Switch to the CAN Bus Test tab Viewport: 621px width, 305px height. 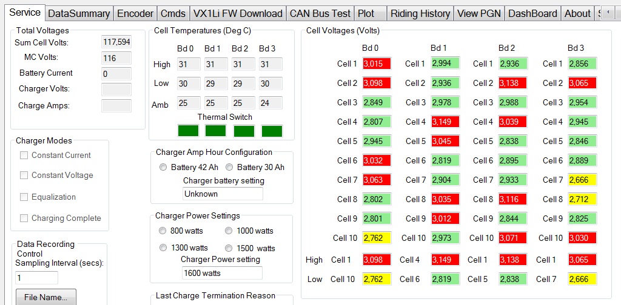point(320,13)
